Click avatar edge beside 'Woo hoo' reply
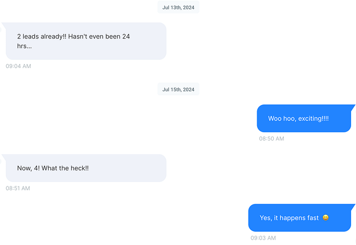This screenshot has width=356, height=245. click(356, 112)
